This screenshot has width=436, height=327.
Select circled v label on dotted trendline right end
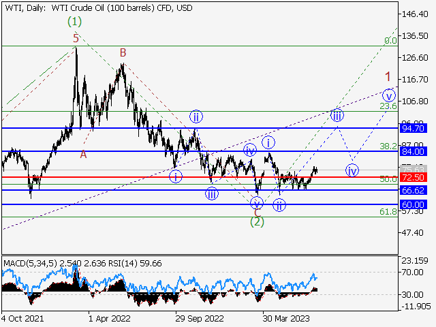[389, 96]
